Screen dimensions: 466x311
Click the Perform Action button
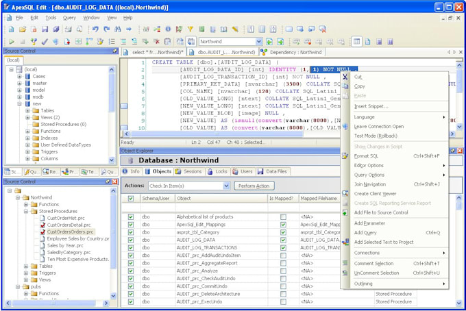[256, 186]
